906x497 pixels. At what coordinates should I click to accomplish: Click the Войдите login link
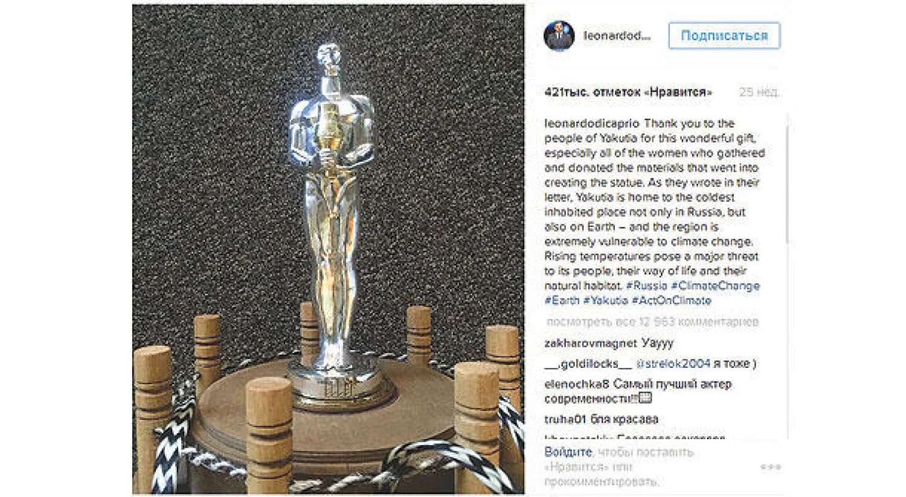point(568,452)
